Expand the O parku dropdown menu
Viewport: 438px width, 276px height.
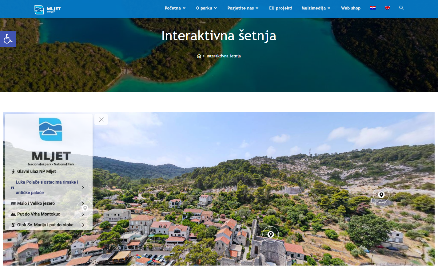click(206, 8)
